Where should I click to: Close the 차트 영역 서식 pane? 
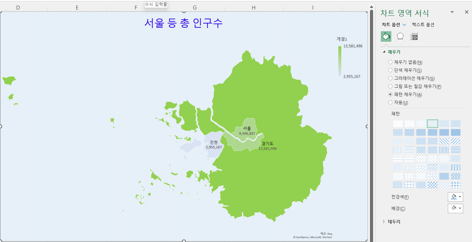[x=466, y=12]
